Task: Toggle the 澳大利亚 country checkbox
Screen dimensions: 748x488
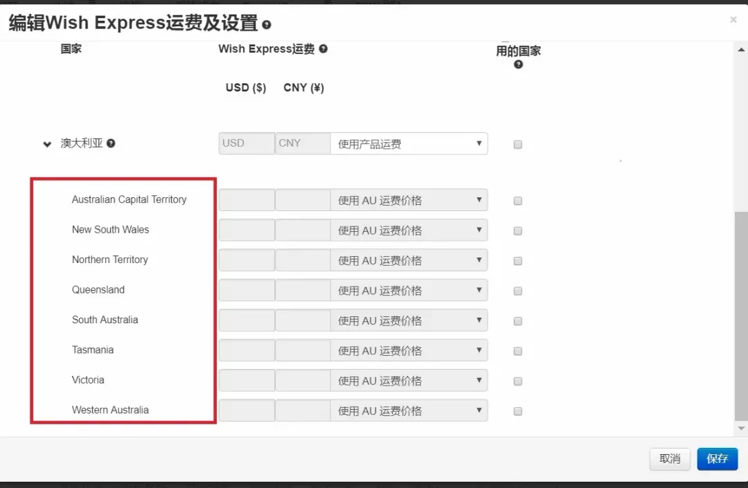Action: 517,145
